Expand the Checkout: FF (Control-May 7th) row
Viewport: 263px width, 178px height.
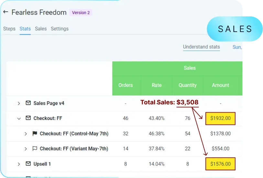[x=26, y=134]
